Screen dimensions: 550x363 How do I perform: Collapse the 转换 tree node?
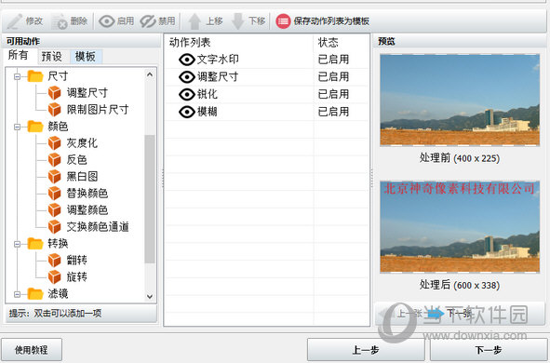tap(17, 244)
